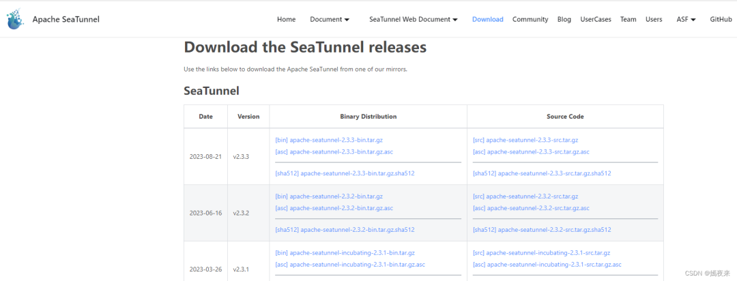This screenshot has width=737, height=281.
Task: Open the Community page
Action: 530,20
